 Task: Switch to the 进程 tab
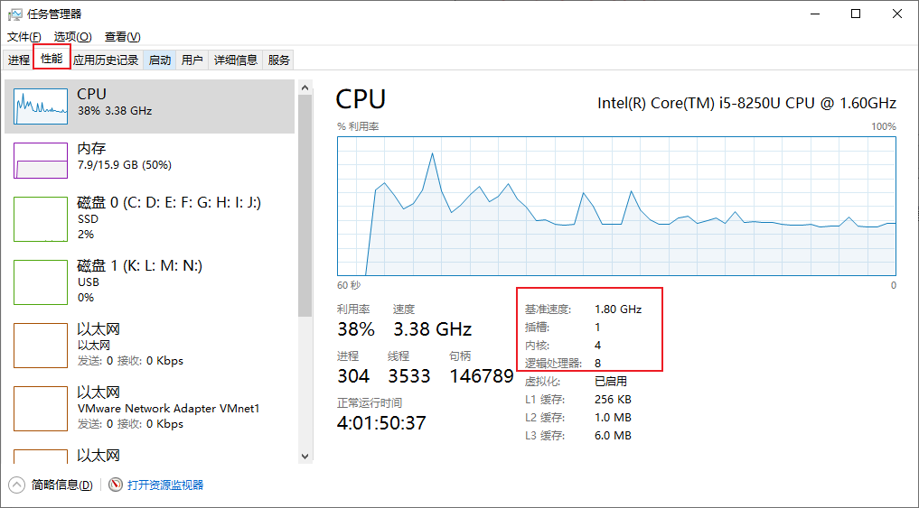pos(19,60)
